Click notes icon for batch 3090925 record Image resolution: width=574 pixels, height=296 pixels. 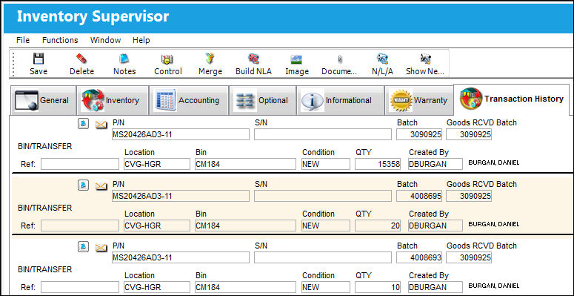(x=84, y=125)
